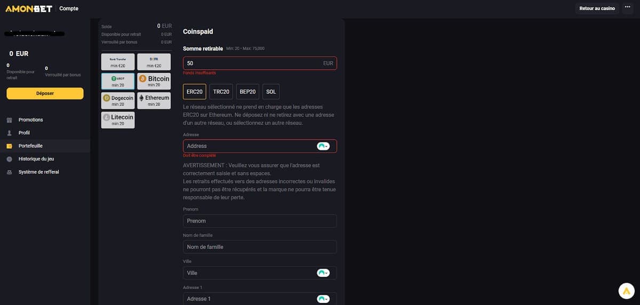
Task: Click the yellow Déposer button
Action: (x=45, y=93)
